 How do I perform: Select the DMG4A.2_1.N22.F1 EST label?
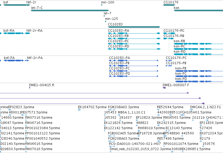tap(205, 107)
